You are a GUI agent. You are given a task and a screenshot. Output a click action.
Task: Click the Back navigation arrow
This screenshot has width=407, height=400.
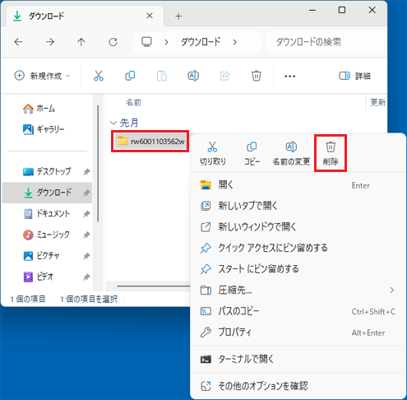(x=18, y=42)
